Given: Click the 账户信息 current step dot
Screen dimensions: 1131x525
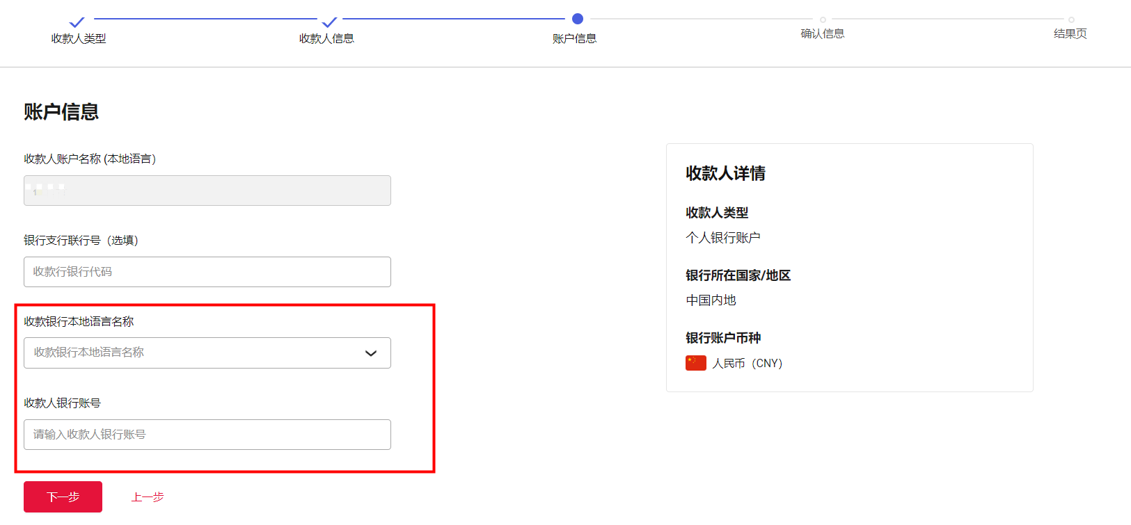Looking at the screenshot, I should 578,19.
